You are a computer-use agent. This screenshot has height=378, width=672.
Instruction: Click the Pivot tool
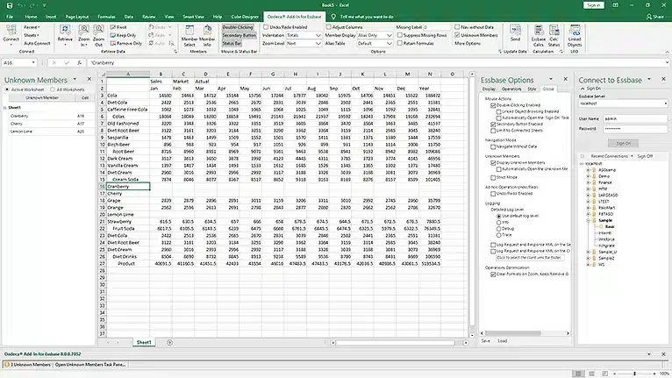(x=118, y=27)
